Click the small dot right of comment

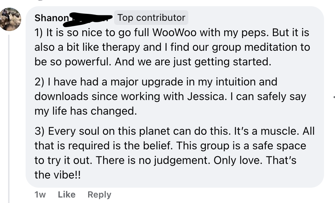334,98
